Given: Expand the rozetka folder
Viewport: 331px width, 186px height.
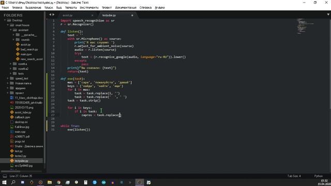Looking at the screenshot, I should coord(11,64).
